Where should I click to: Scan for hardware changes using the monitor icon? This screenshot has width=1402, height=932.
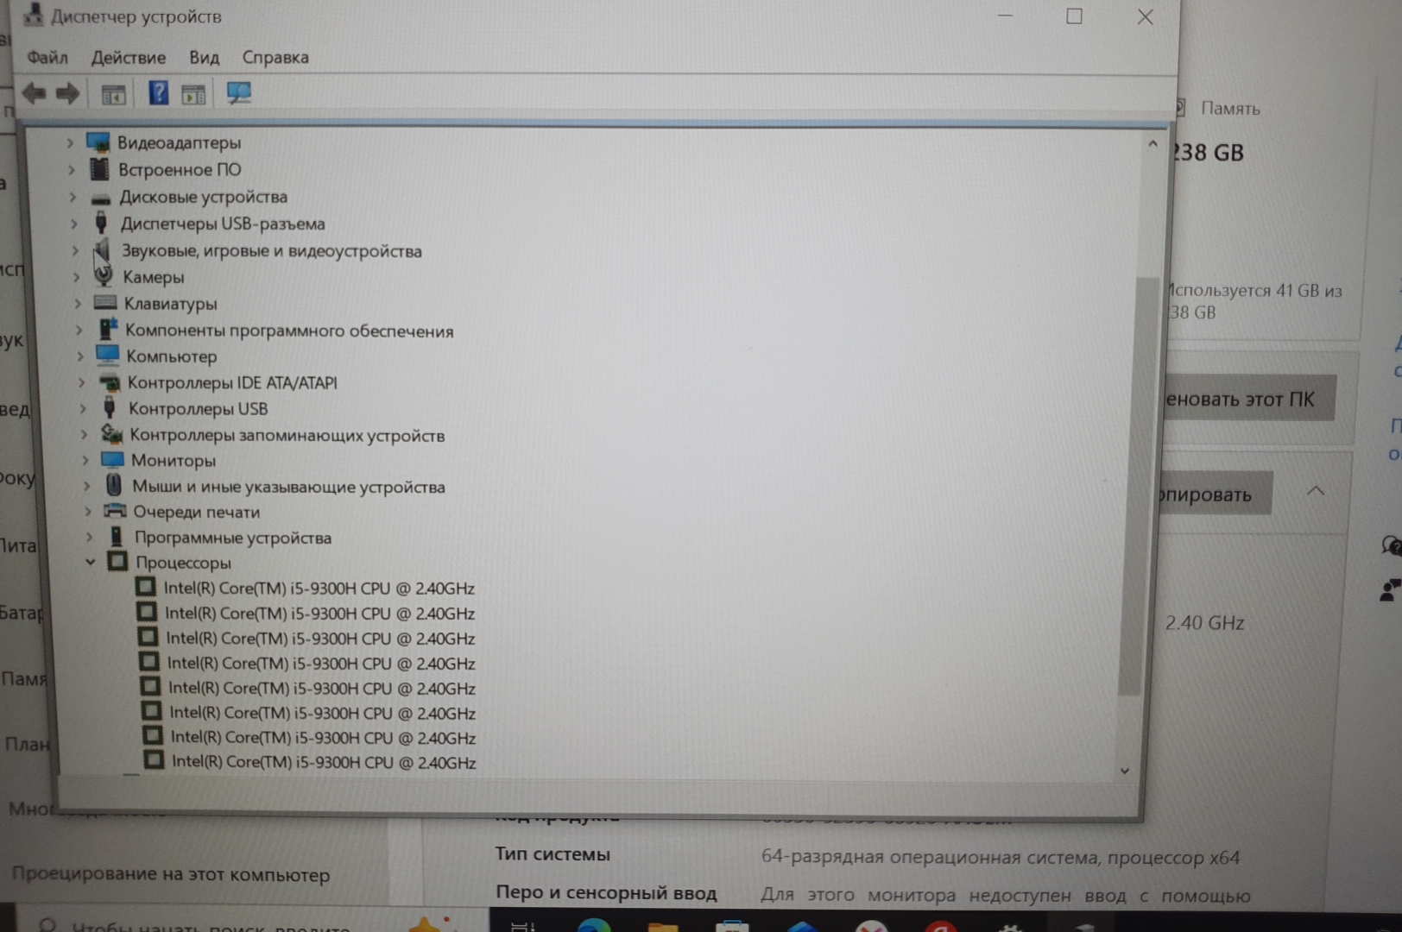pyautogui.click(x=238, y=93)
